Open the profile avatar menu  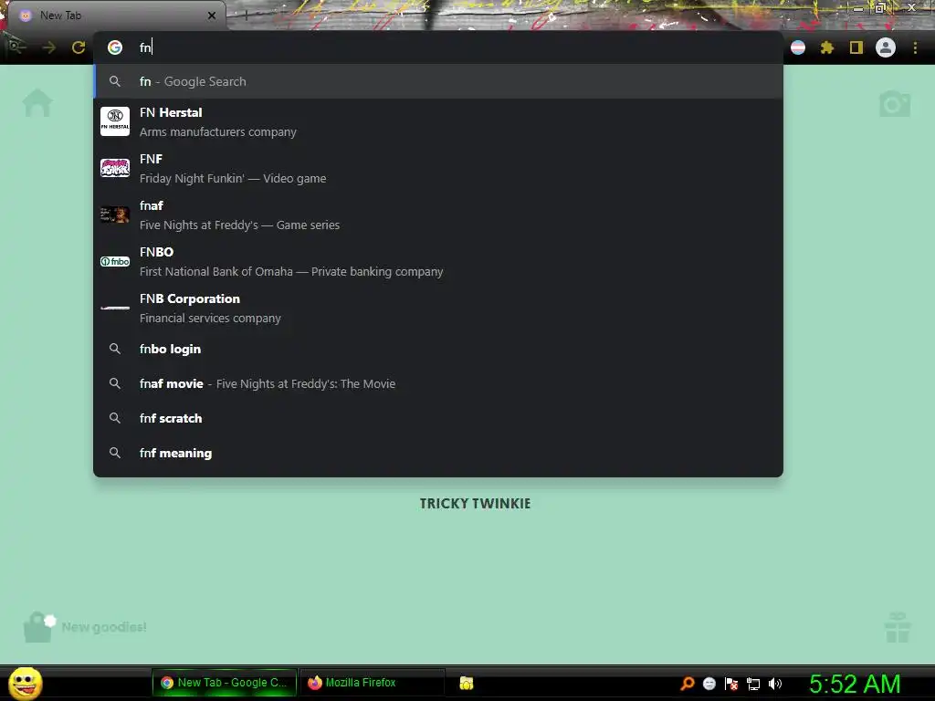click(x=886, y=47)
